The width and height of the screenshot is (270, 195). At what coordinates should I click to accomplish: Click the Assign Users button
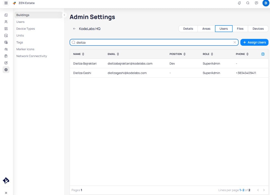254,42
